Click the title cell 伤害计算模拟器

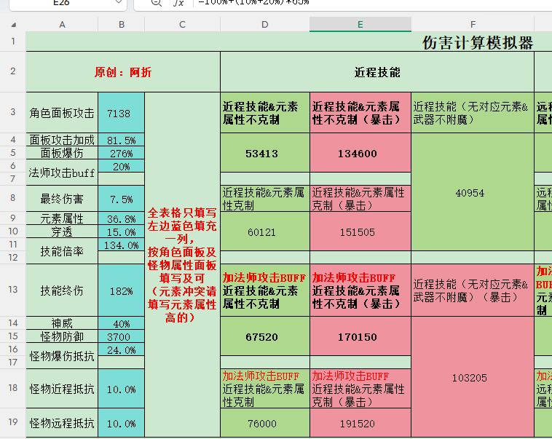[478, 43]
